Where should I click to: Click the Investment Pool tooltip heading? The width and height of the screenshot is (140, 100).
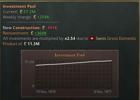pyautogui.click(x=19, y=6)
